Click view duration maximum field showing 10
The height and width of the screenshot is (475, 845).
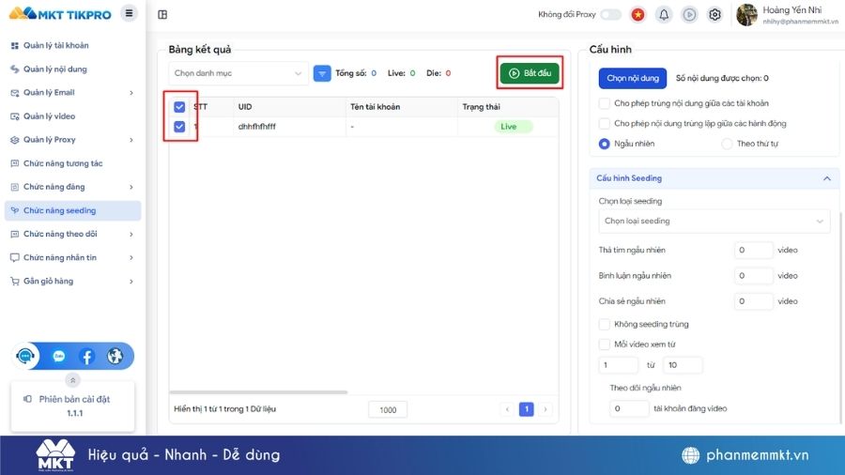point(683,365)
